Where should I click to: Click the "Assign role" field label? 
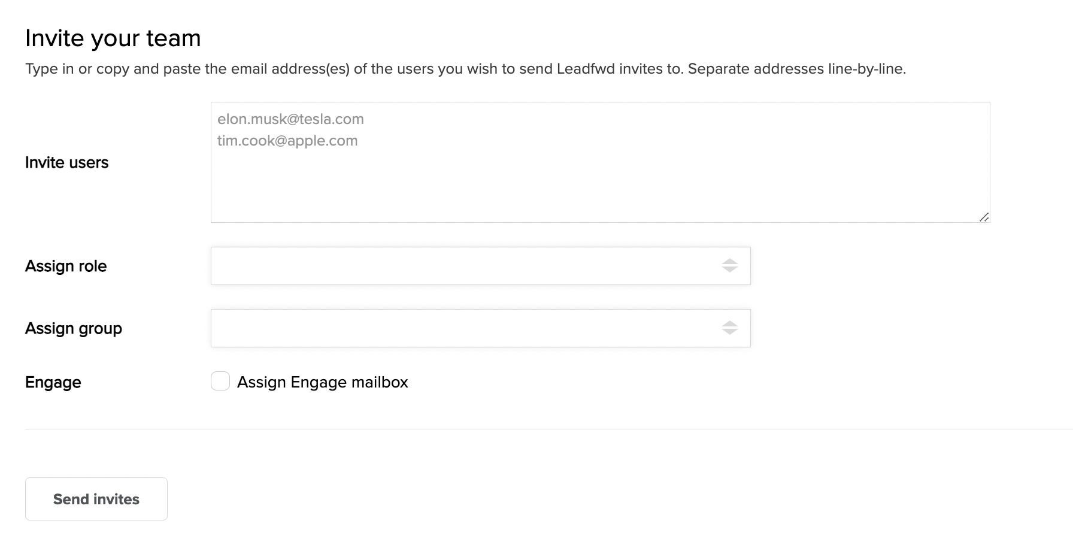(x=66, y=267)
